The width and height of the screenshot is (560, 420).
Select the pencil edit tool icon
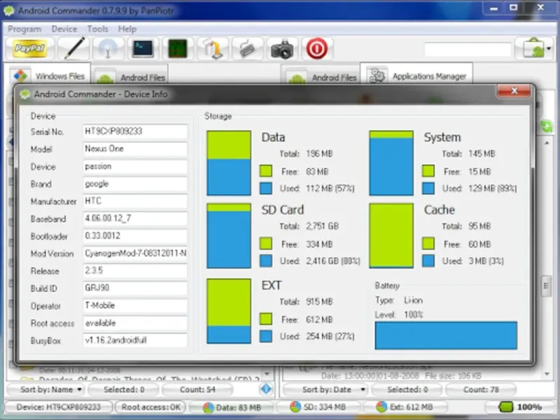point(74,48)
